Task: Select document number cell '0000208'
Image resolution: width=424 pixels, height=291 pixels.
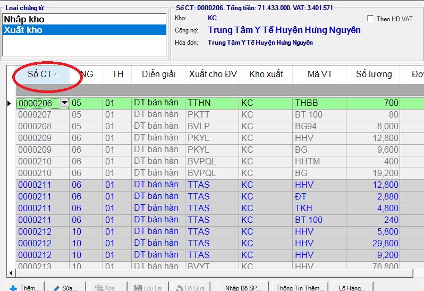Action: pyautogui.click(x=43, y=127)
